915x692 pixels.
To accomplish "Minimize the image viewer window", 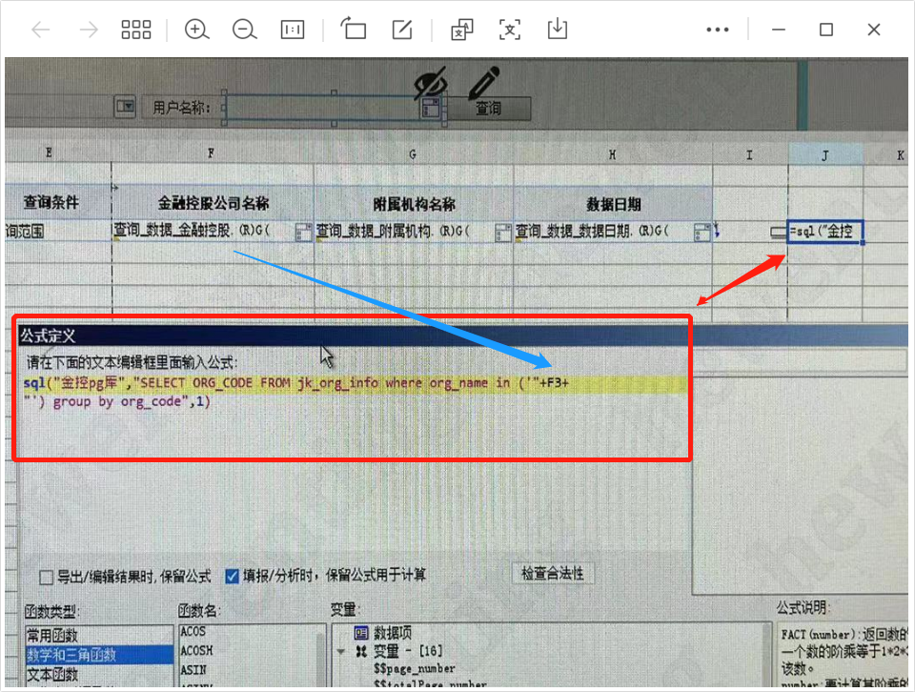I will [x=779, y=30].
